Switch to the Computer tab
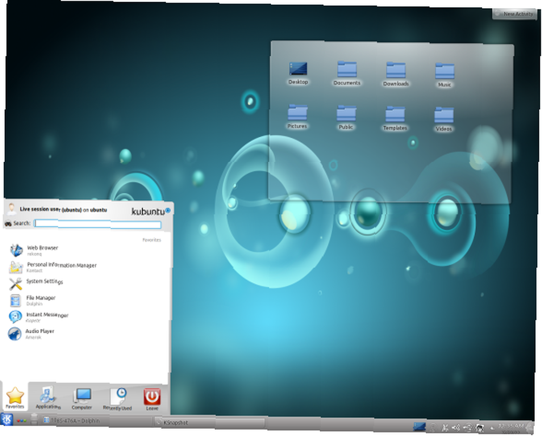 tap(82, 399)
